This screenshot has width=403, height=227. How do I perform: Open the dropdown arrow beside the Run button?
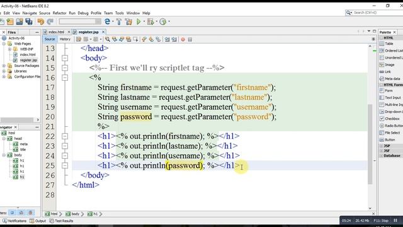click(144, 22)
